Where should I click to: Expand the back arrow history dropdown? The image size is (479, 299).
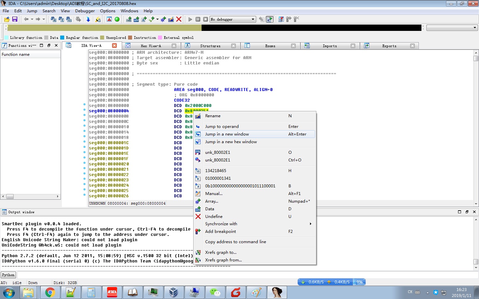pyautogui.click(x=32, y=19)
